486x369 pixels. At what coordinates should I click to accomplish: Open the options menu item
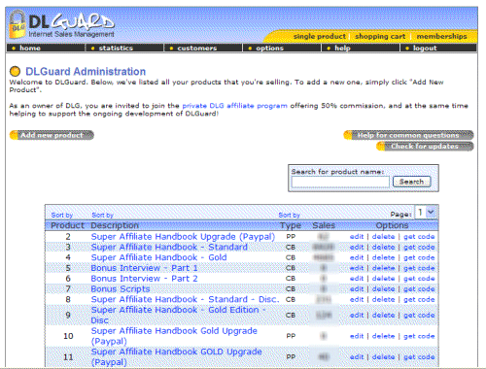point(269,48)
